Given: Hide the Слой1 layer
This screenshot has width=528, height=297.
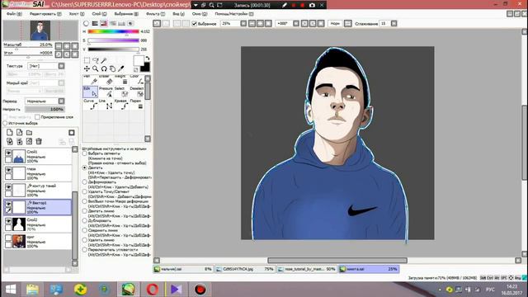Looking at the screenshot, I should (x=8, y=153).
